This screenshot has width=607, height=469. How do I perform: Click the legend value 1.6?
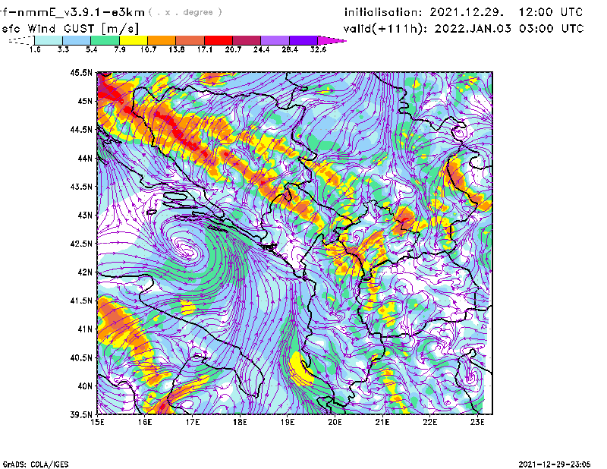[x=35, y=49]
